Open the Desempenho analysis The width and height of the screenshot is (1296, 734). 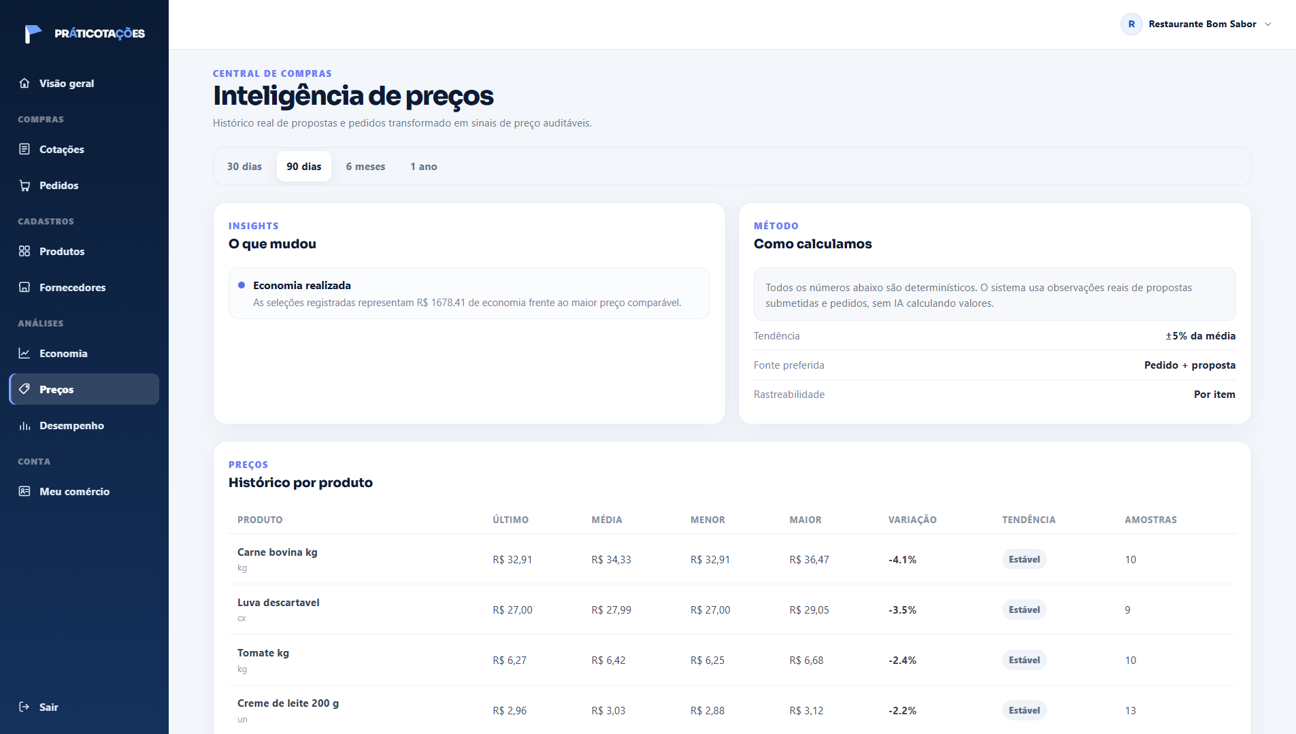coord(84,425)
